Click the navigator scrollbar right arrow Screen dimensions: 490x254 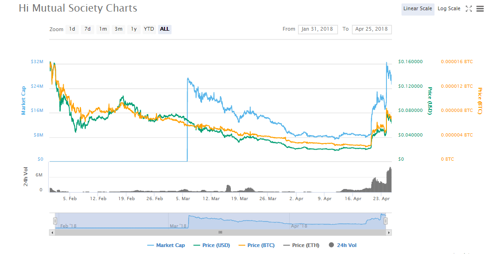pos(389,232)
